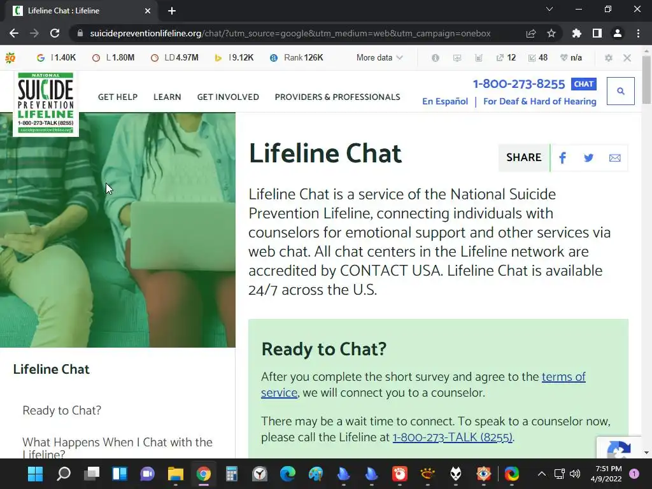The image size is (652, 489).
Task: Click Bing index 9.12K metric
Action: 234,58
